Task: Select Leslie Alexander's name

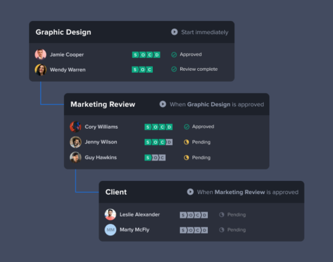Action: 139,214
